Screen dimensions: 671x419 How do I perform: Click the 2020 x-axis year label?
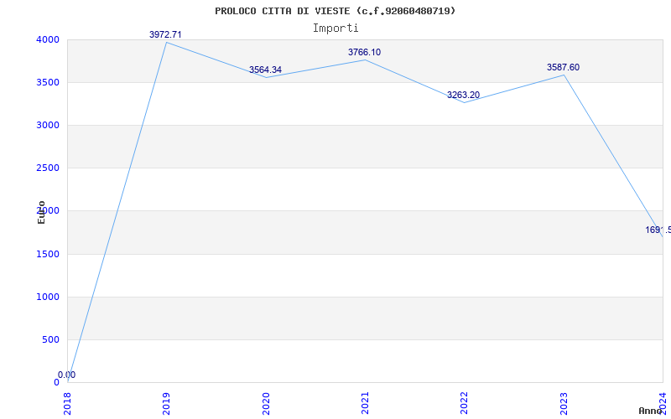(266, 403)
